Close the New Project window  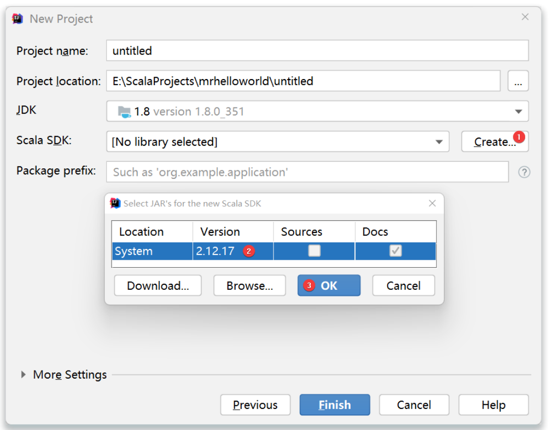525,17
